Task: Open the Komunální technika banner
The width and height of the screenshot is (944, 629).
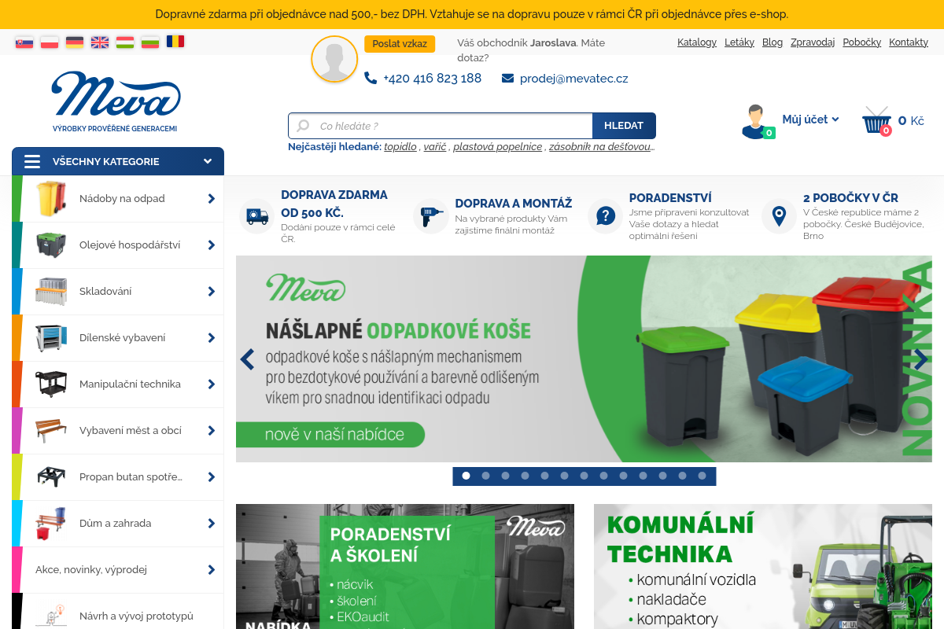Action: [x=763, y=566]
